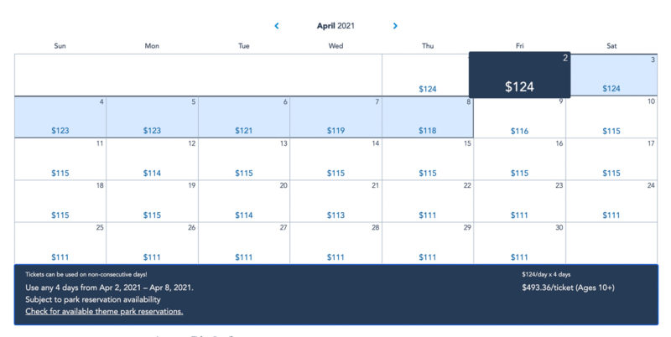The width and height of the screenshot is (671, 337).
Task: Pick April 22 Thursday cell
Action: 428,201
